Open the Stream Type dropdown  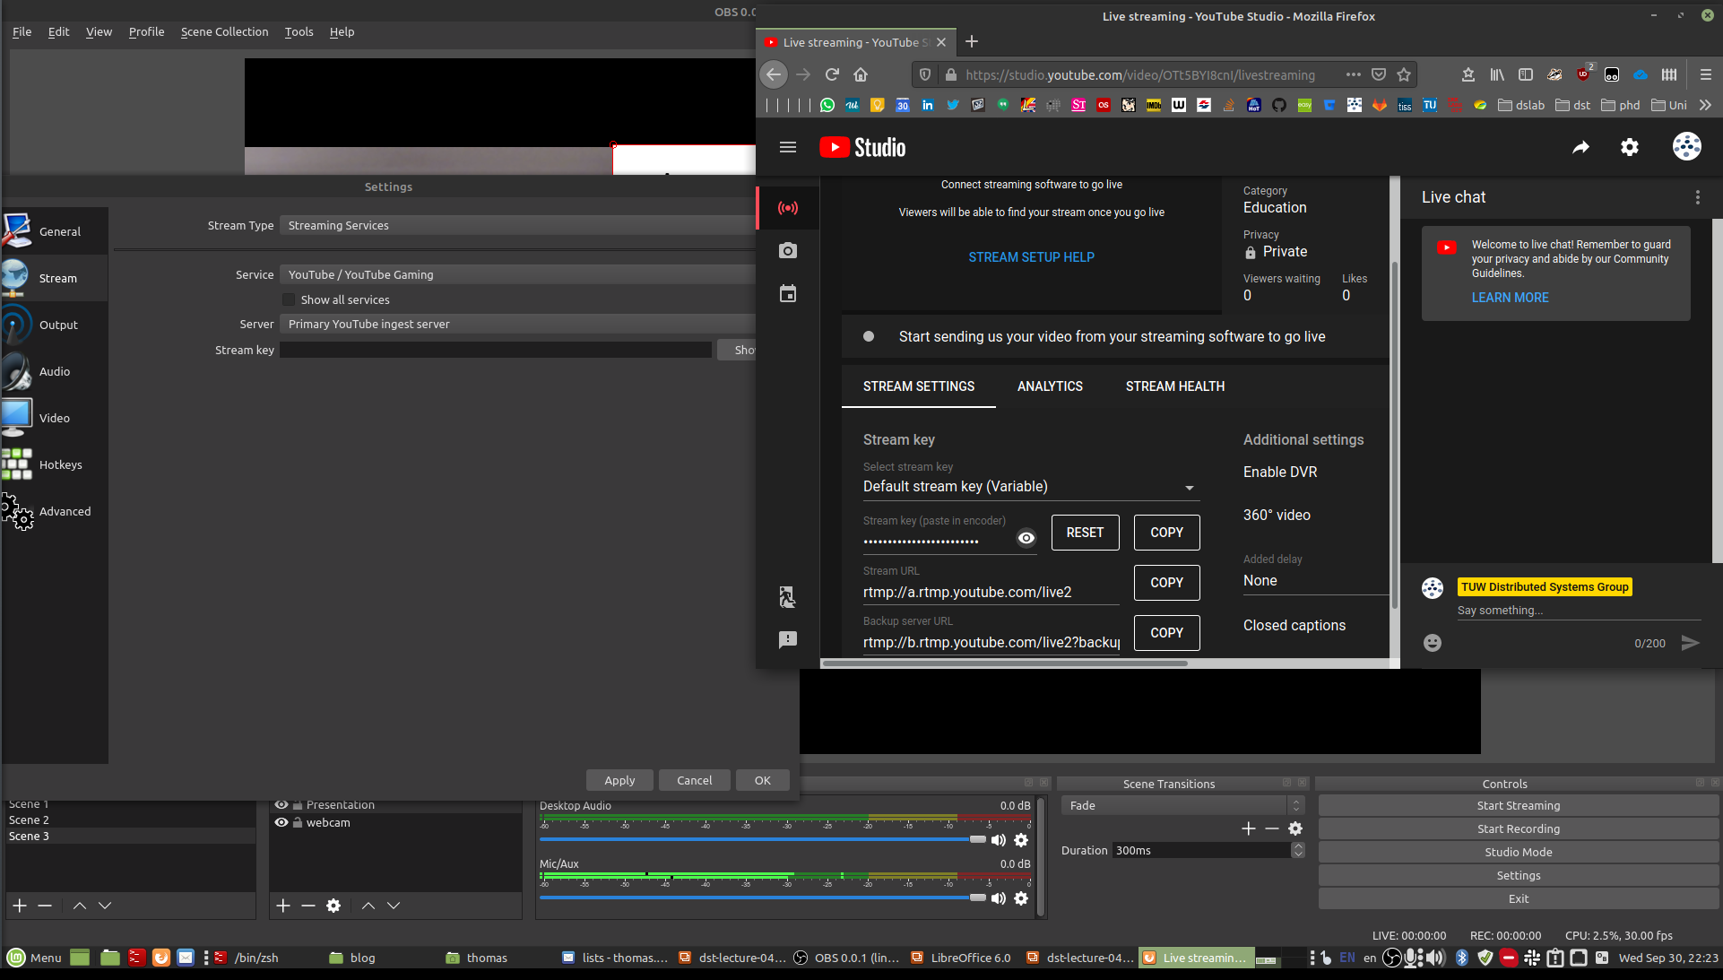[x=518, y=225]
